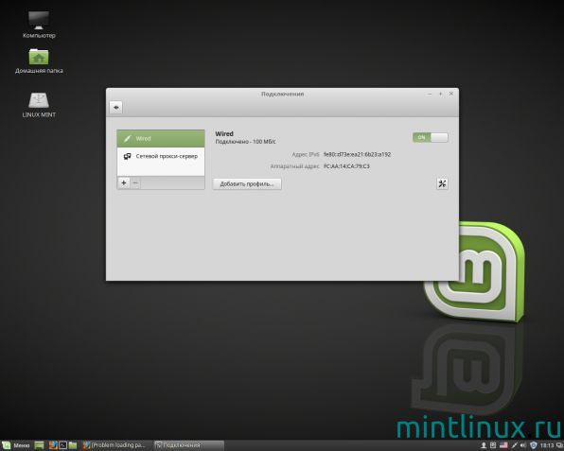Image resolution: width=564 pixels, height=451 pixels.
Task: Open the Меню button in taskbar
Action: pyautogui.click(x=16, y=445)
